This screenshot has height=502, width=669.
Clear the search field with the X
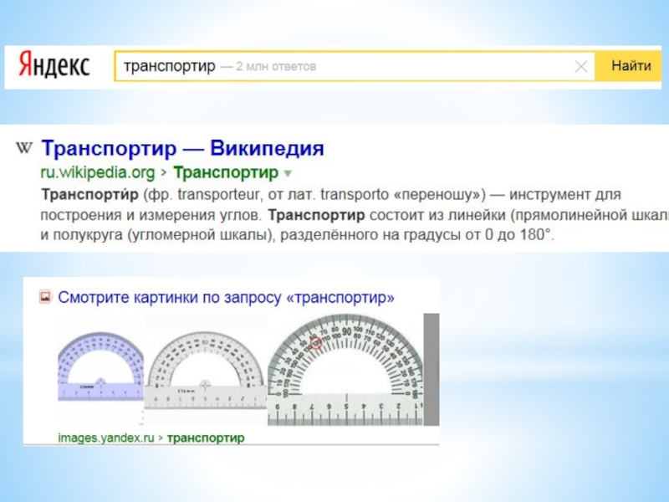coord(581,67)
